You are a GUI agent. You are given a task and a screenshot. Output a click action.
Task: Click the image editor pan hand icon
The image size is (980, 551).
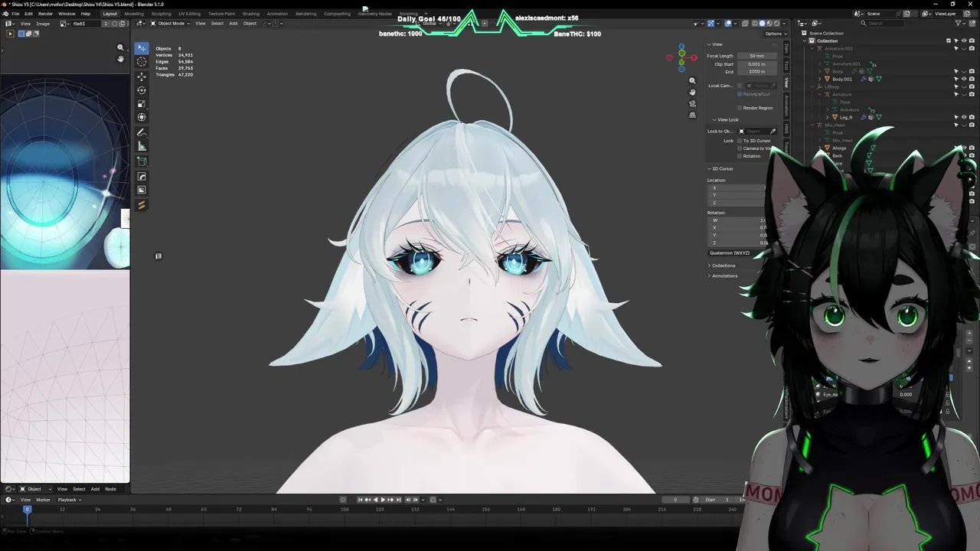[120, 59]
